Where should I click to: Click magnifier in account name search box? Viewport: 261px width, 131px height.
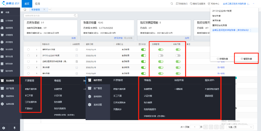[x=75, y=16]
